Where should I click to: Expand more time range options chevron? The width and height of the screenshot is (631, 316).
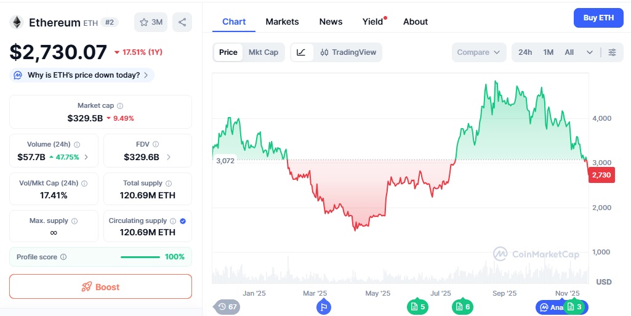[x=590, y=52]
